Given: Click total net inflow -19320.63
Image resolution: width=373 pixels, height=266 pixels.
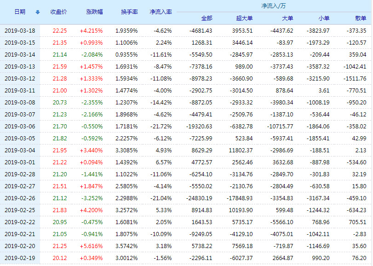Looking at the screenshot, I should (199, 127).
